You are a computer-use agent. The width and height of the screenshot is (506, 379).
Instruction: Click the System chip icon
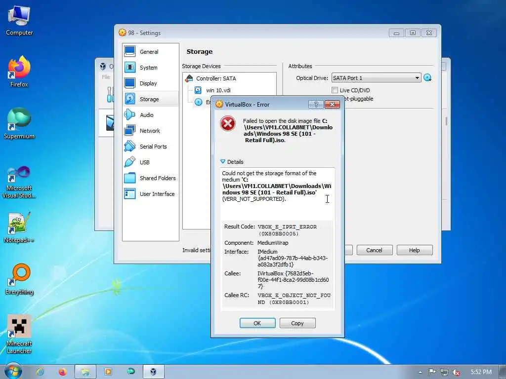[x=130, y=67]
